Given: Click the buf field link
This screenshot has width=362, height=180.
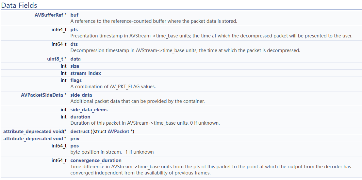Looking at the screenshot, I should pos(74,15).
